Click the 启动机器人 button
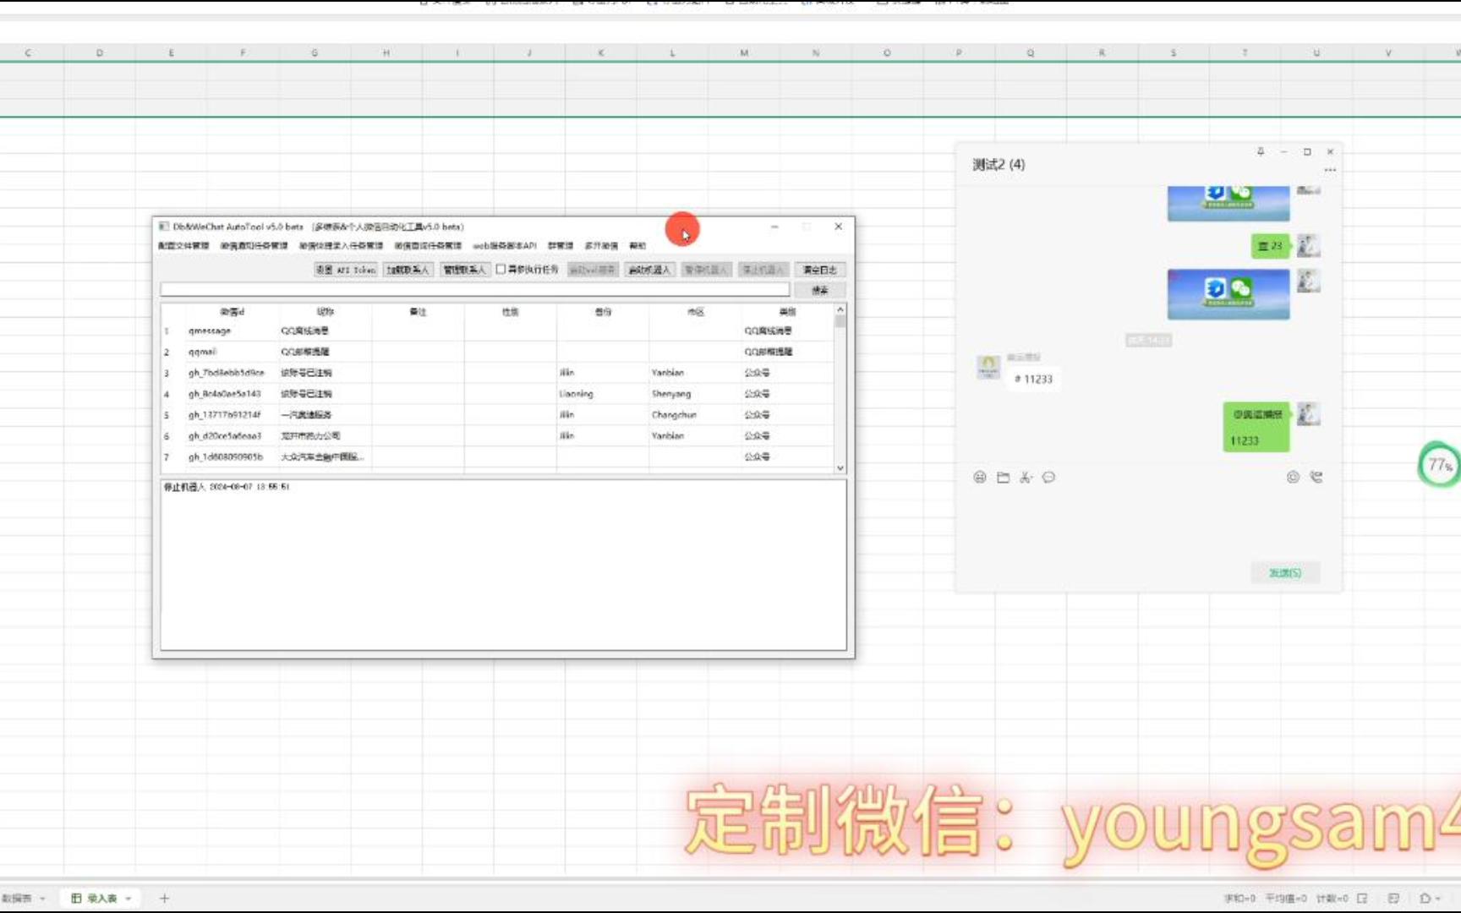Screen dimensions: 1461x913 (x=649, y=270)
